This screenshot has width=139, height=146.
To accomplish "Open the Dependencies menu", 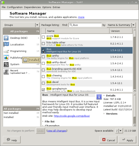I will pos(32,7).
